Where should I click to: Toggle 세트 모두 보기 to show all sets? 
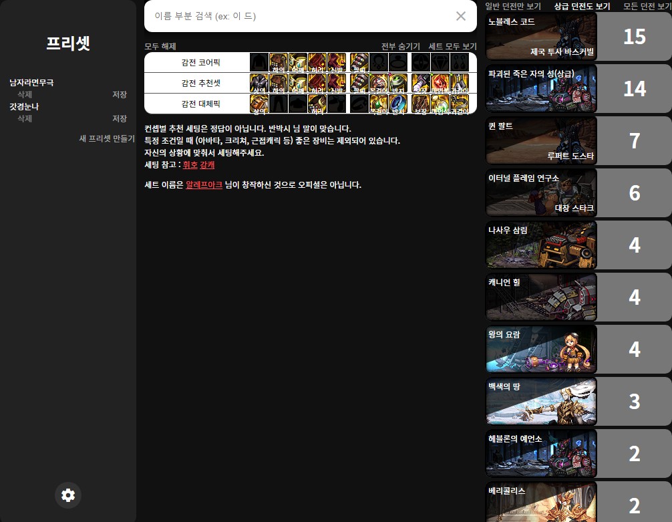coord(452,46)
